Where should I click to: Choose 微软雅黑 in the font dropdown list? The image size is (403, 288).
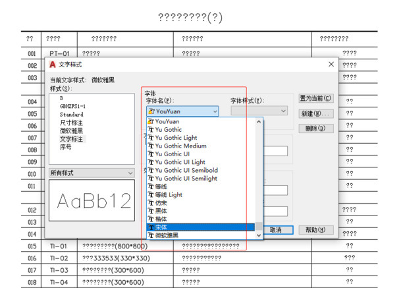click(x=201, y=235)
